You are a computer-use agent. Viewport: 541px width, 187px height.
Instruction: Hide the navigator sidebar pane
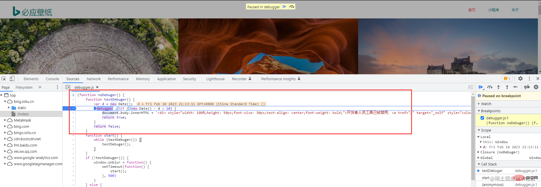tap(68, 87)
